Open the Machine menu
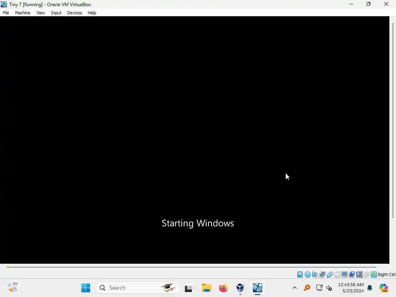The image size is (396, 297). (22, 13)
